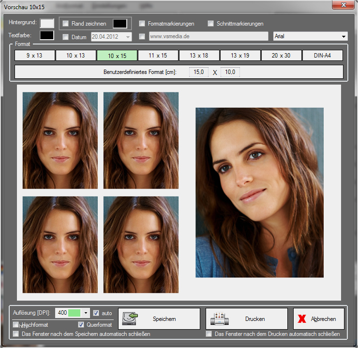Click the Drucken printer button
The image size is (358, 348).
click(246, 319)
